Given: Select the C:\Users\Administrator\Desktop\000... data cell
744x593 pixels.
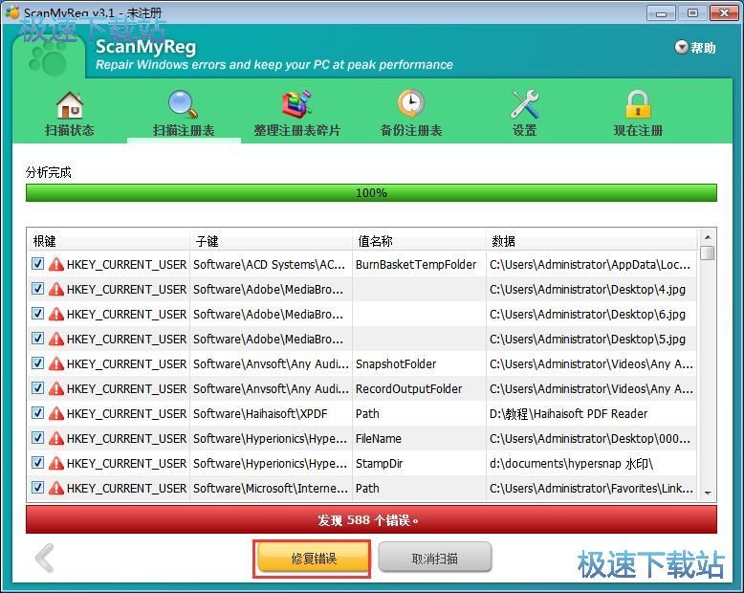Looking at the screenshot, I should click(x=592, y=438).
